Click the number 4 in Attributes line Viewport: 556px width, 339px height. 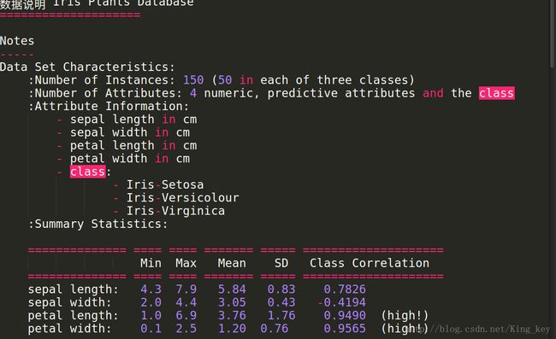[193, 93]
